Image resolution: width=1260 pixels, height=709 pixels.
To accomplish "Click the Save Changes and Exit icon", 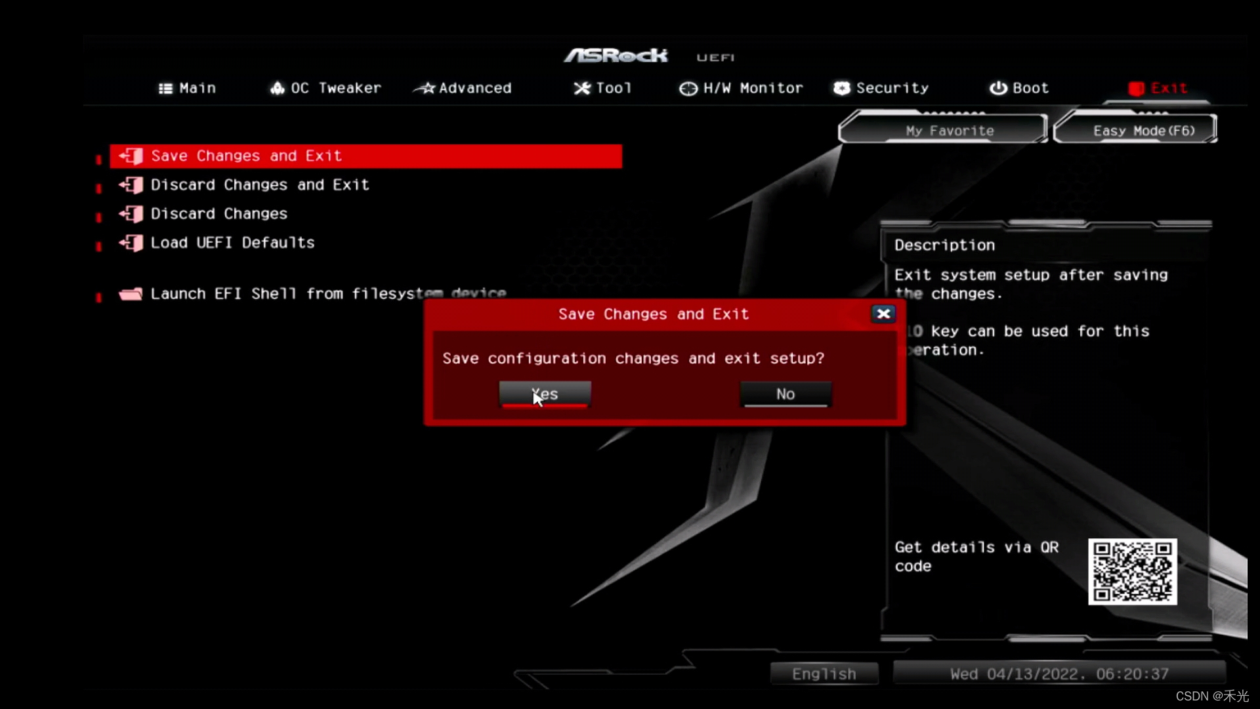I will point(131,155).
